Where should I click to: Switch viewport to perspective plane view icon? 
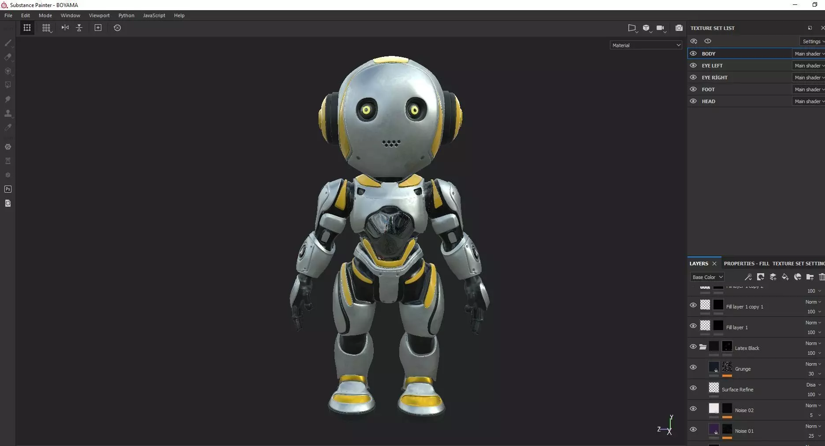coord(632,28)
